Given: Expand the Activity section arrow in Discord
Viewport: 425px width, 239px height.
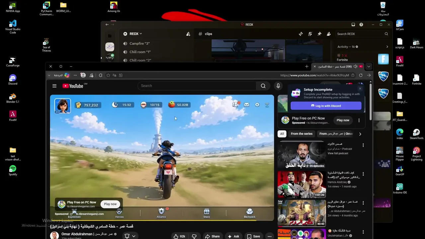Looking at the screenshot, I should 387,47.
